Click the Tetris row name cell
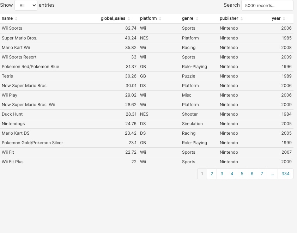 click(x=7, y=76)
